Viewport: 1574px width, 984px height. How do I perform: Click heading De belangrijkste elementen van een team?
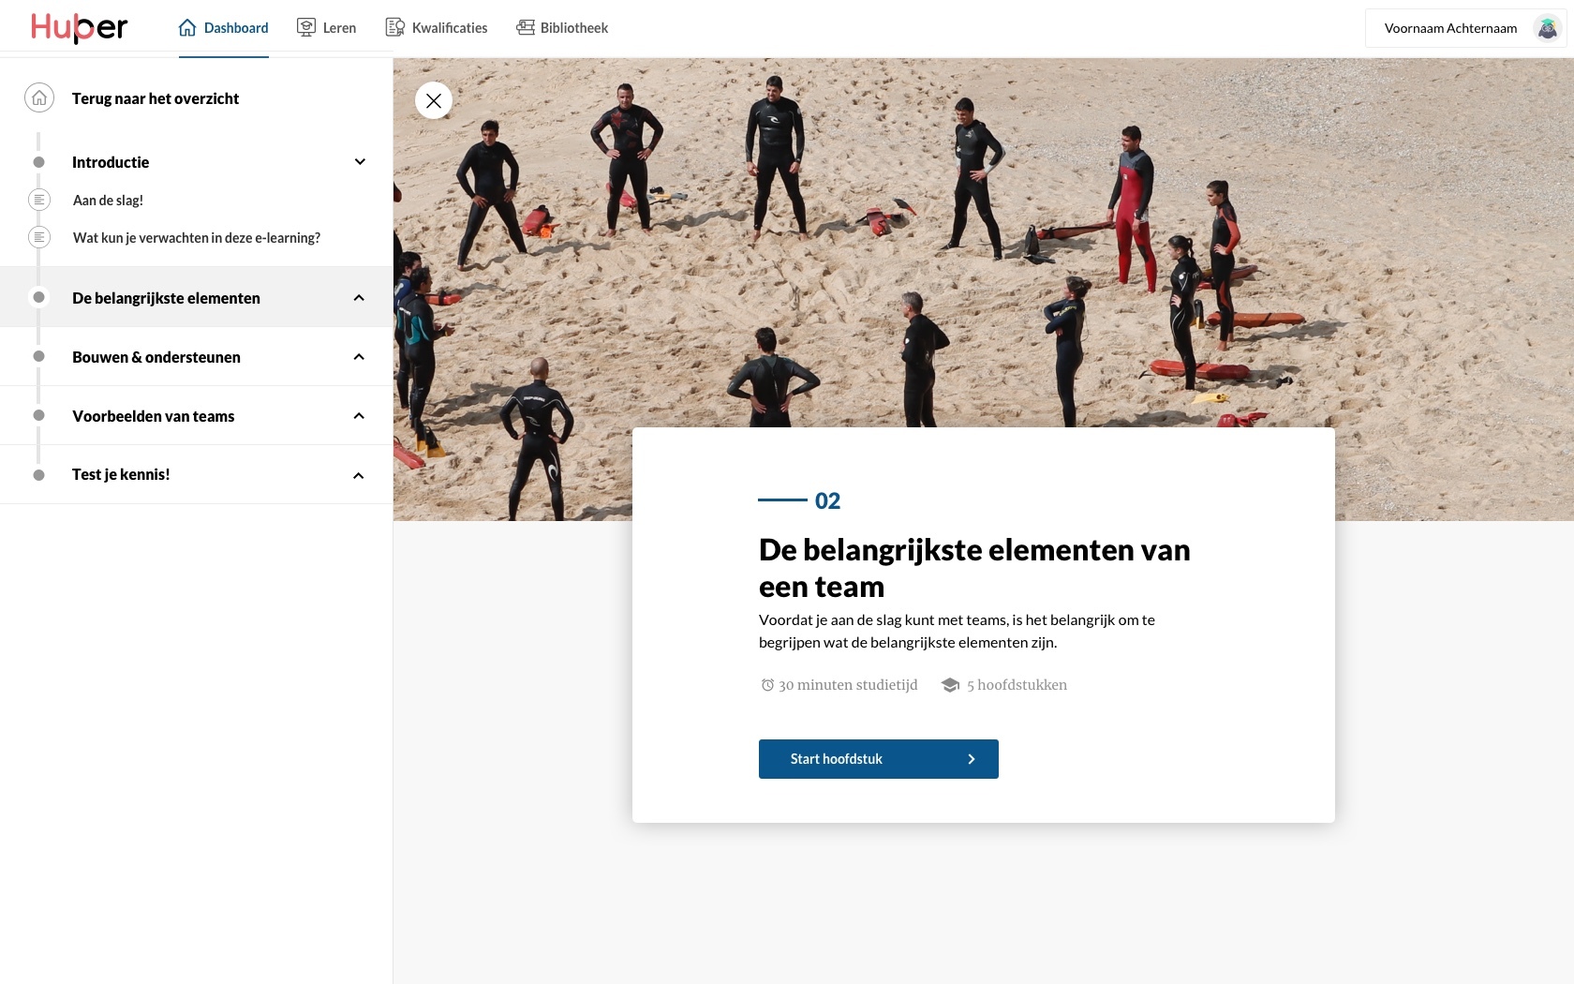[974, 568]
